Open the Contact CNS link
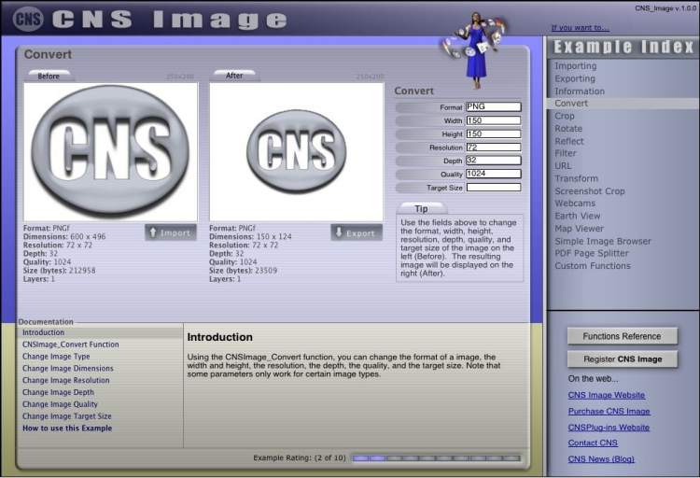The width and height of the screenshot is (700, 478). point(593,443)
